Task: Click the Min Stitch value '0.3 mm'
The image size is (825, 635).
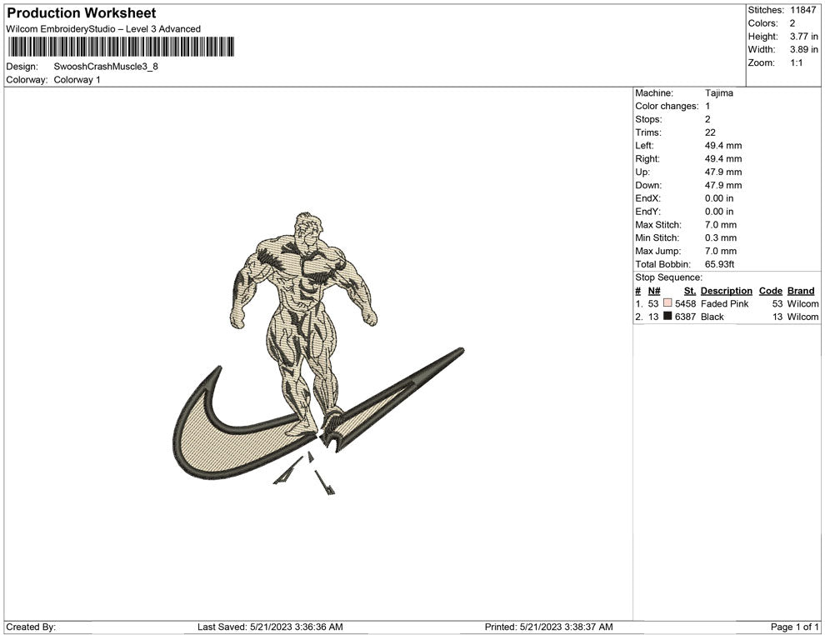Action: coord(721,237)
